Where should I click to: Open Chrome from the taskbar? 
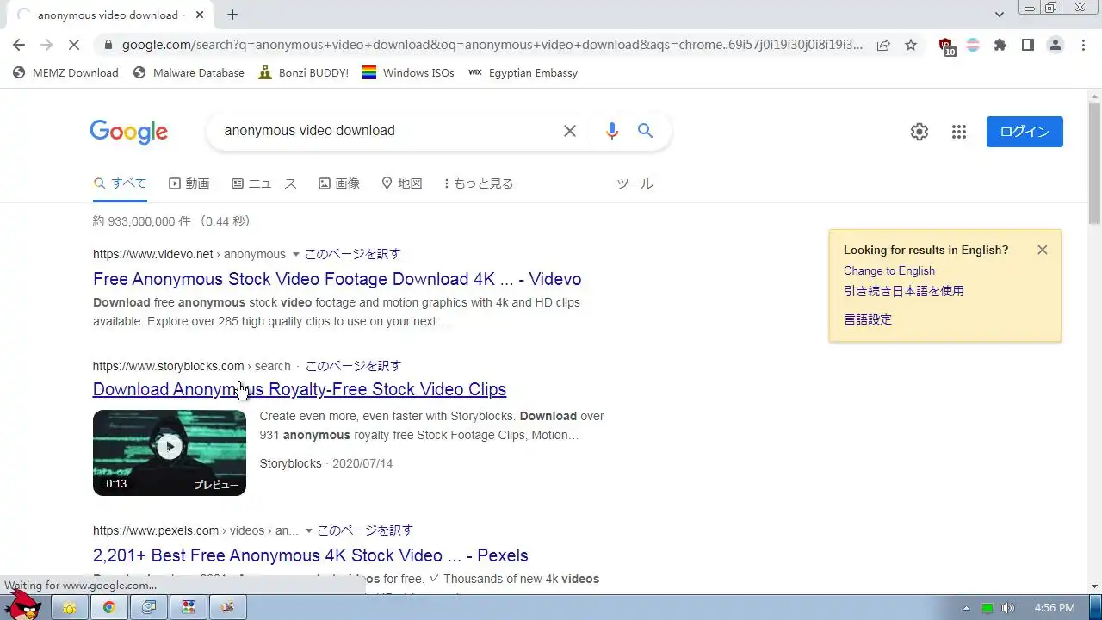pyautogui.click(x=109, y=607)
